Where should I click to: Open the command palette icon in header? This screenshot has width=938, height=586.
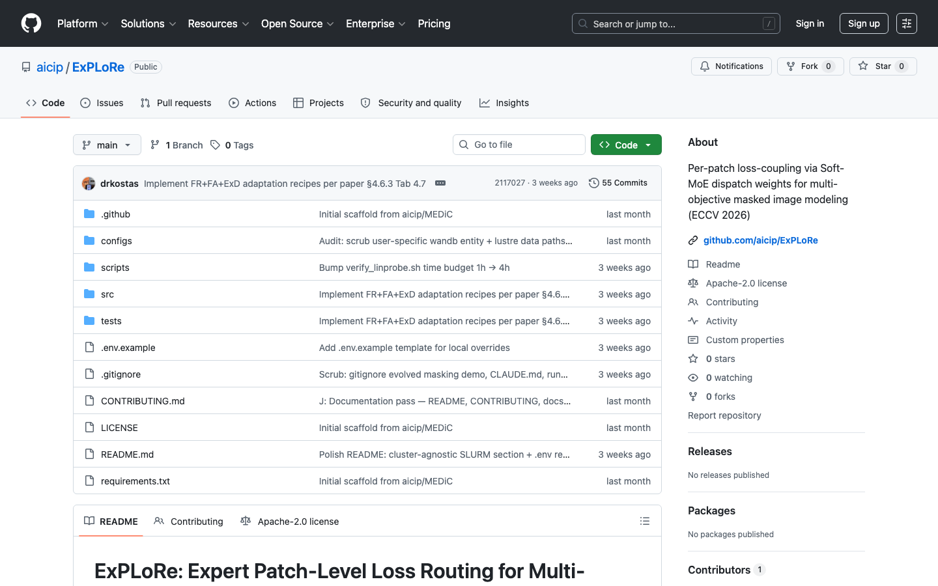click(907, 23)
